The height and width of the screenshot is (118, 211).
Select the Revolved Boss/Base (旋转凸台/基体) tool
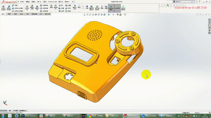(9, 8)
